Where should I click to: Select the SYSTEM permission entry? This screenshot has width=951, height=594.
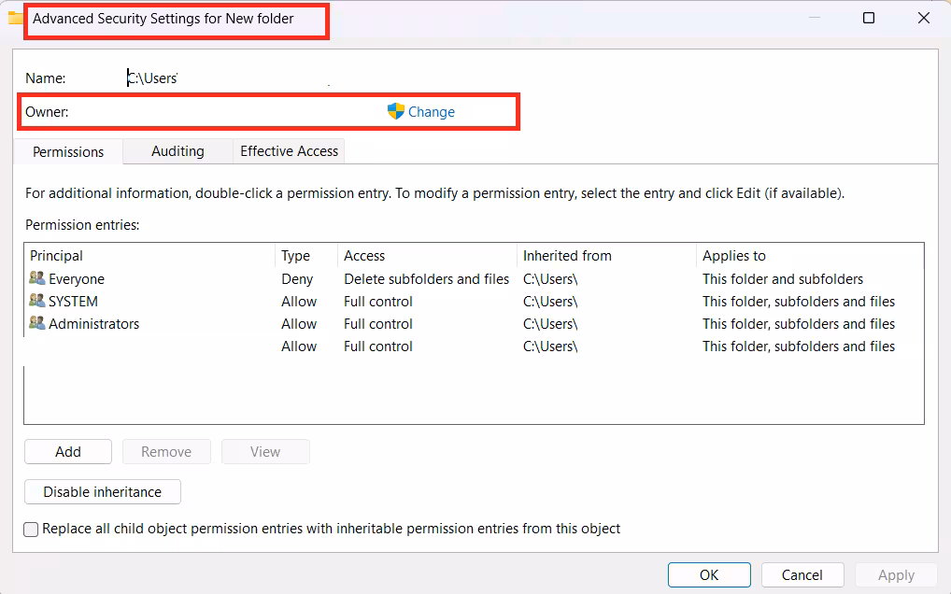click(x=474, y=302)
